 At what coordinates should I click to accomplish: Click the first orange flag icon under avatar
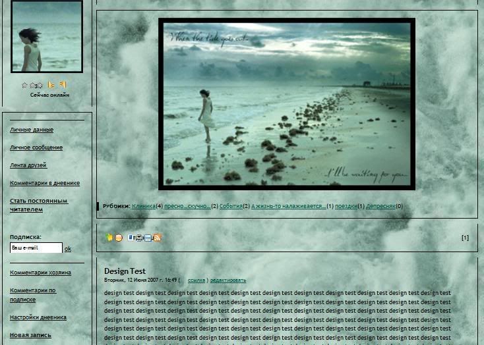(x=51, y=85)
